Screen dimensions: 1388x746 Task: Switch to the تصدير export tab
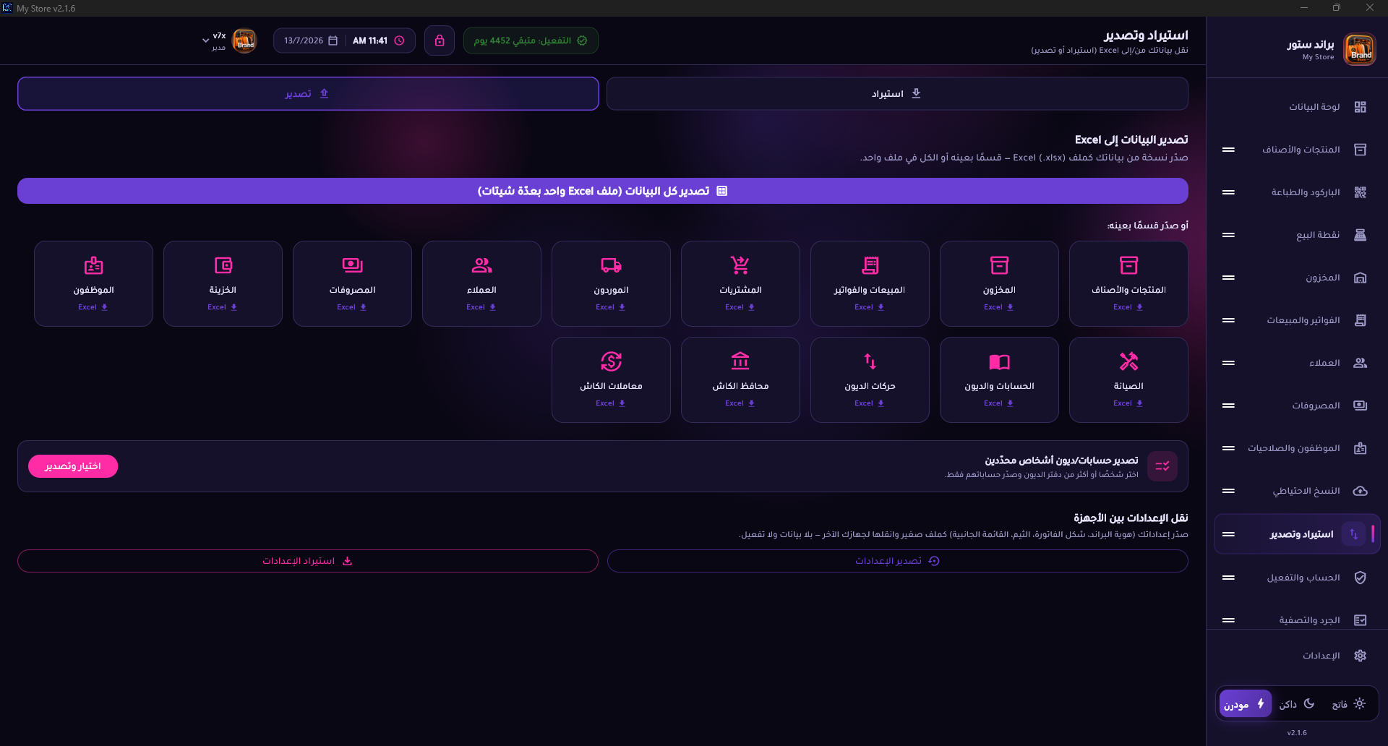pyautogui.click(x=308, y=94)
